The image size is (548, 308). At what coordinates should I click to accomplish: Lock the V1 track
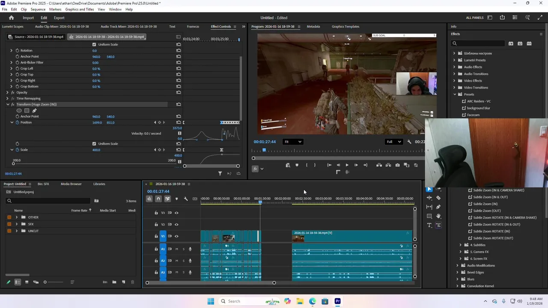pos(156,236)
